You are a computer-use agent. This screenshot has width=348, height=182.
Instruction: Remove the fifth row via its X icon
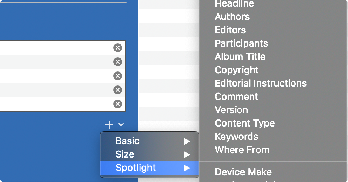coord(118,104)
